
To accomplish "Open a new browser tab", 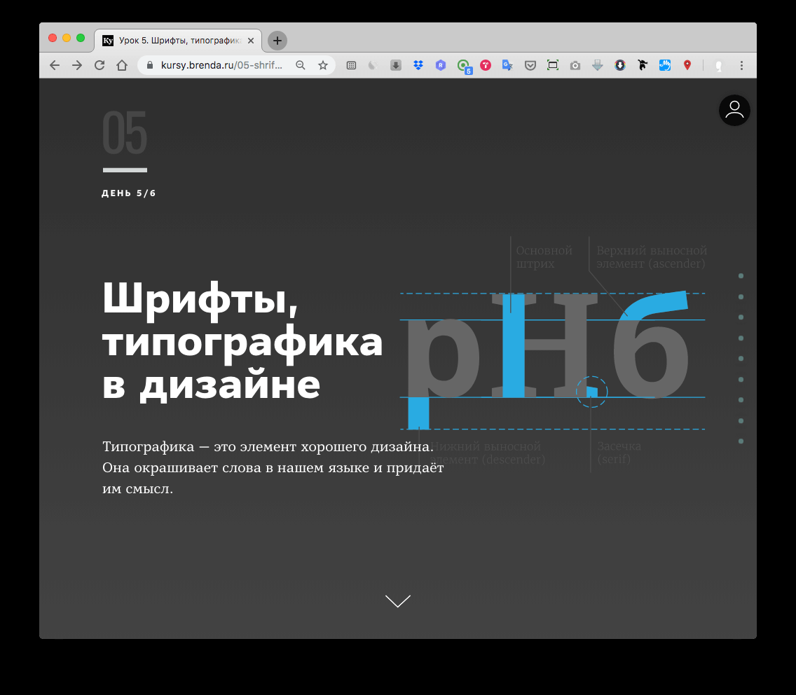I will [277, 41].
